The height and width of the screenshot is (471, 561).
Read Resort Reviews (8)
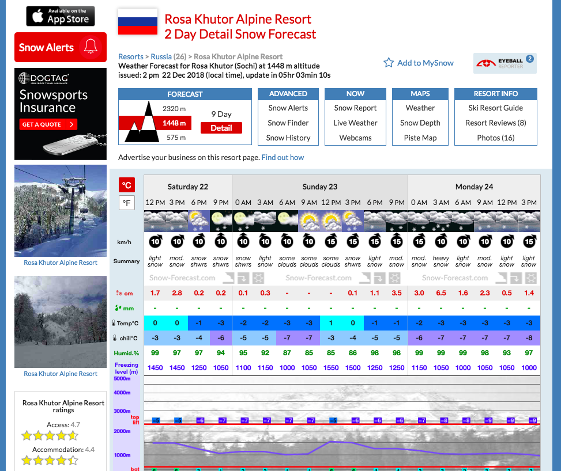tap(495, 123)
